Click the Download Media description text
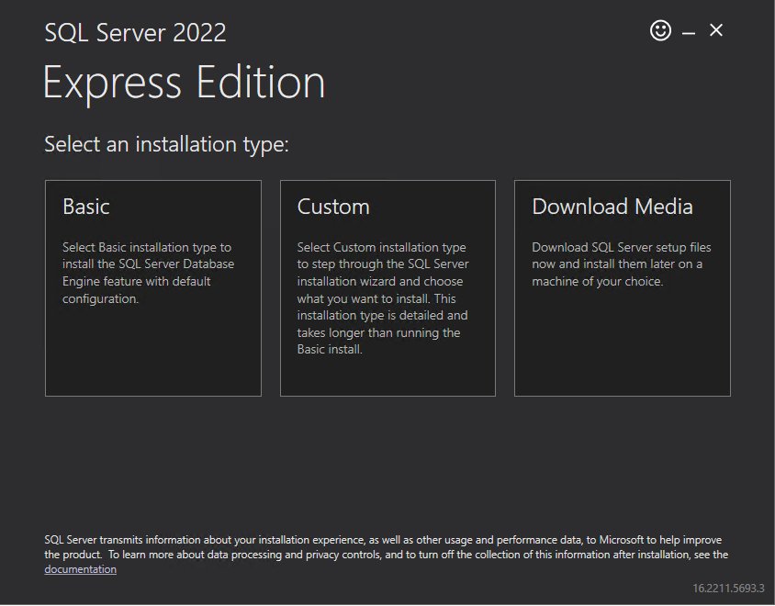The width and height of the screenshot is (775, 606). pos(621,264)
